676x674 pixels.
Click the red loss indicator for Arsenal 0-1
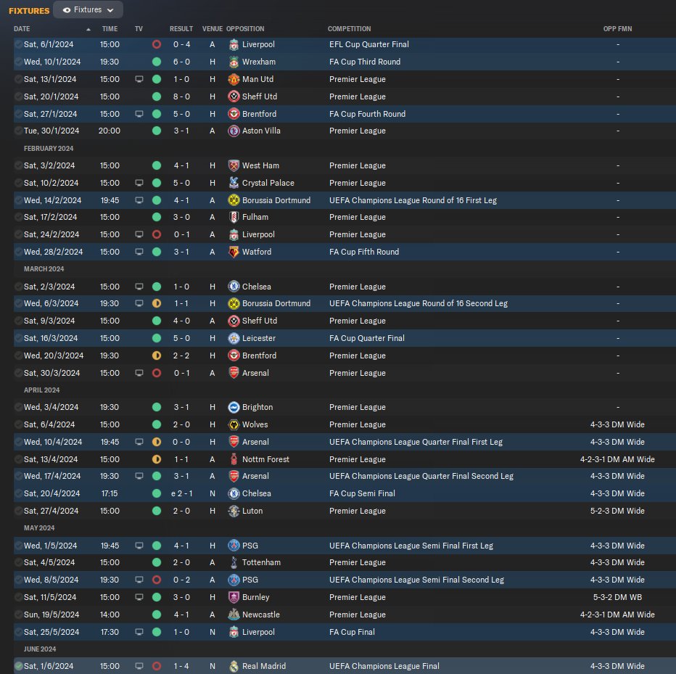[157, 373]
